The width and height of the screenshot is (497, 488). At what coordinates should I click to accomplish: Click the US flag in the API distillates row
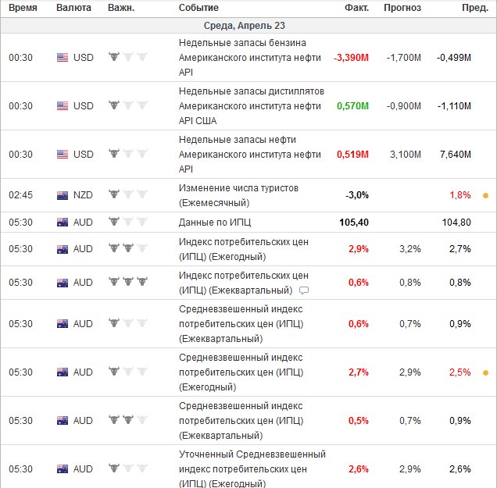tap(63, 105)
